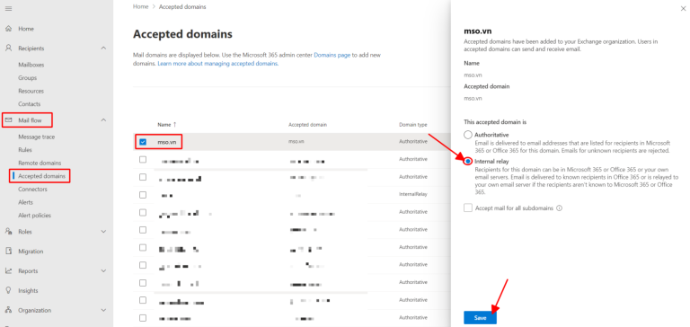Screen dimensions: 690x327
Task: Uncheck the mso.vn row checkbox
Action: [143, 142]
